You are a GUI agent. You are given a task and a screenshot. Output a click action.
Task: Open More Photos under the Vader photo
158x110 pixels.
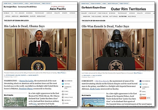pos(138,73)
